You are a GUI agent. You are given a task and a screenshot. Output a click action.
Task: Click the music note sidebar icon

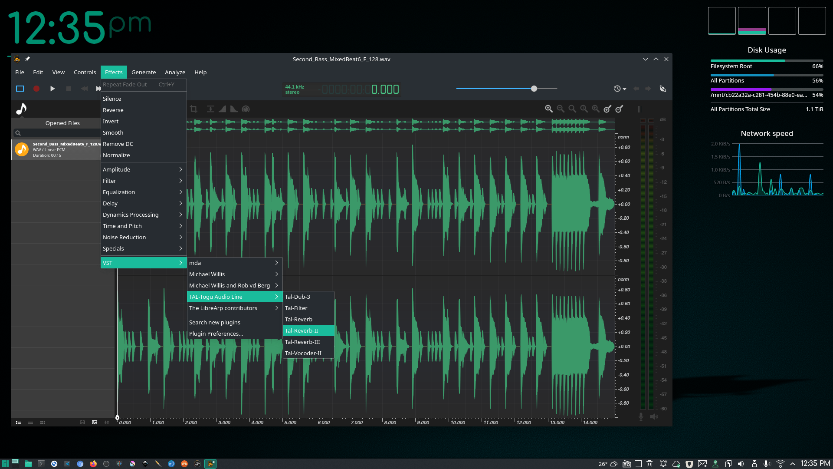pos(21,109)
